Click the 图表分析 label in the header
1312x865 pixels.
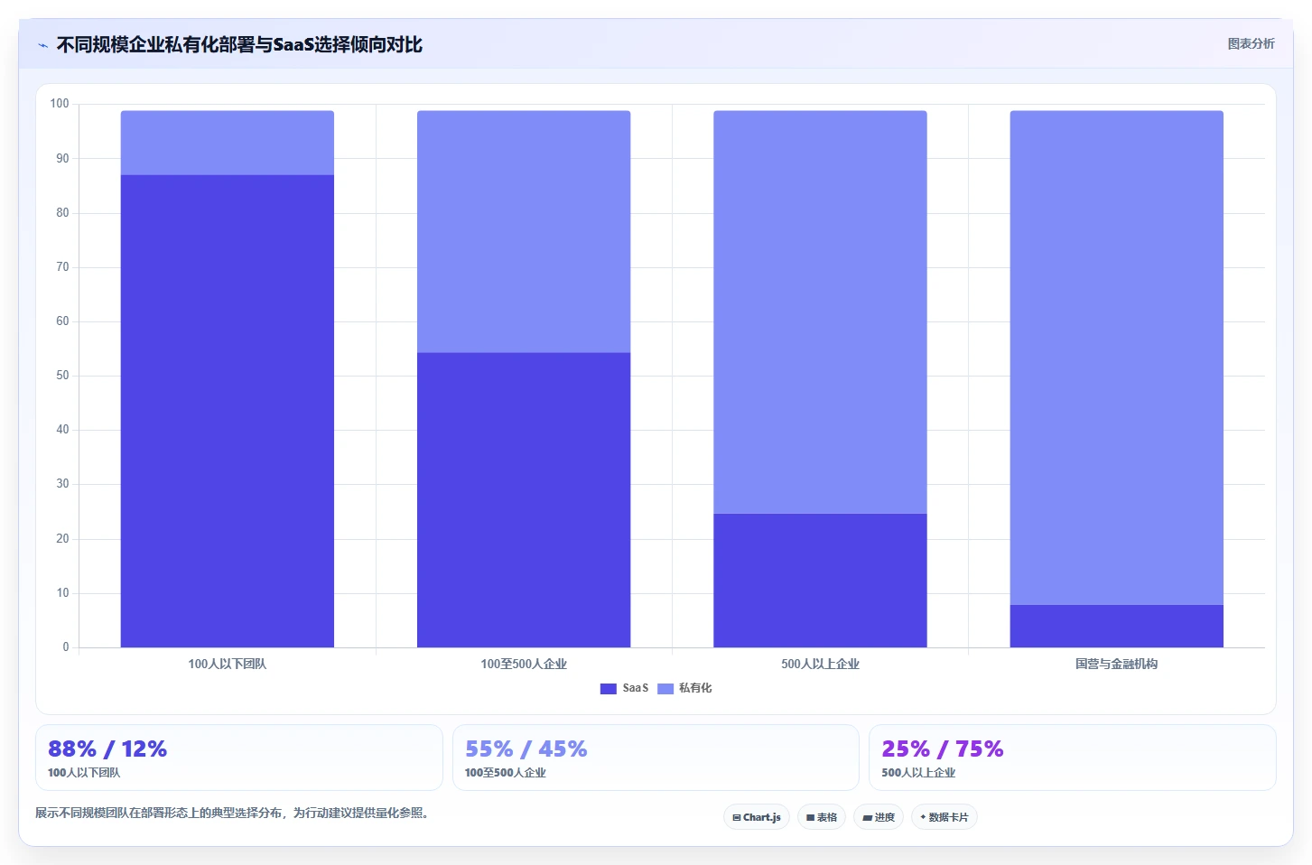click(1251, 43)
